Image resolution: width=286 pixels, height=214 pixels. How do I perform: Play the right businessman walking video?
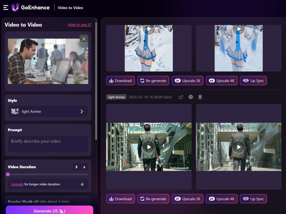238,147
